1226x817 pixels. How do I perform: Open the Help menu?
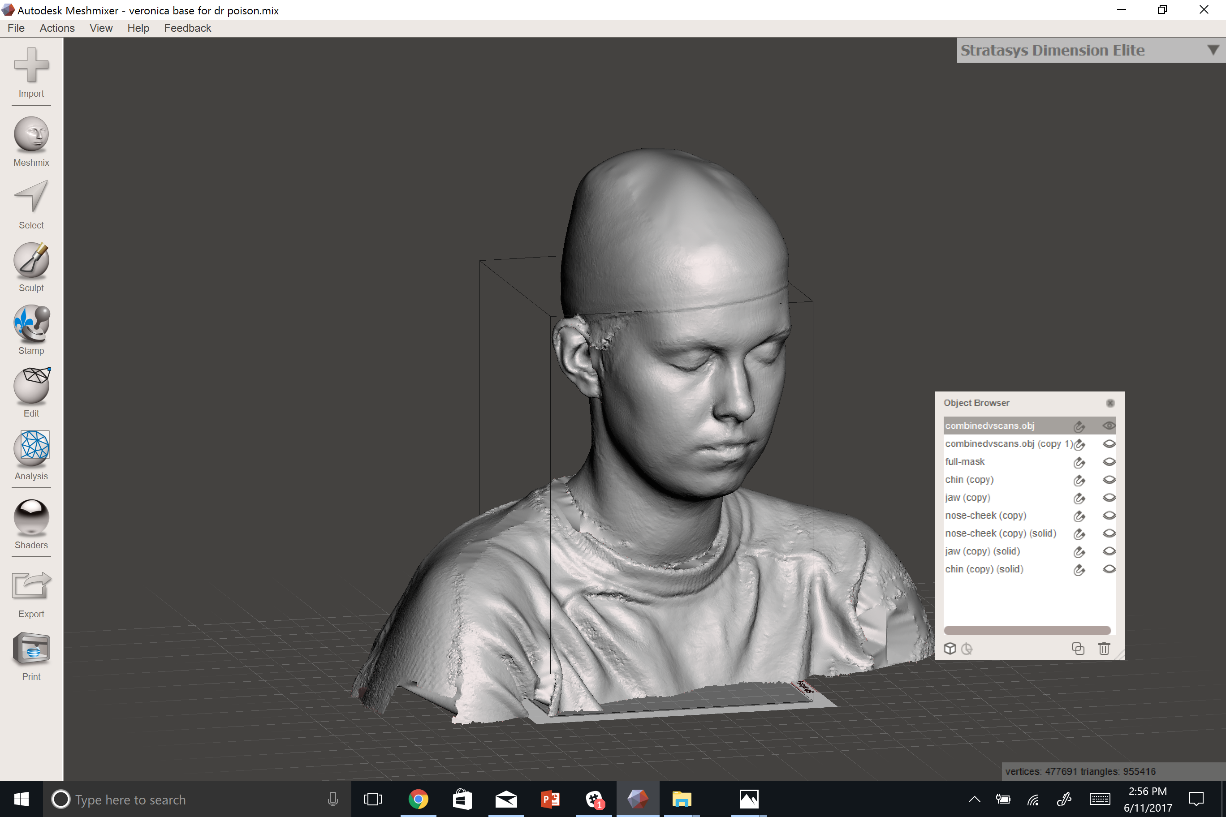(x=138, y=28)
